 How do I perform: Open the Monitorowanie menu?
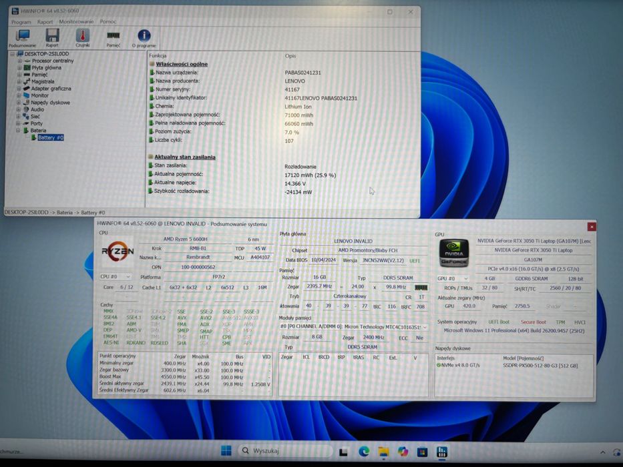[76, 21]
